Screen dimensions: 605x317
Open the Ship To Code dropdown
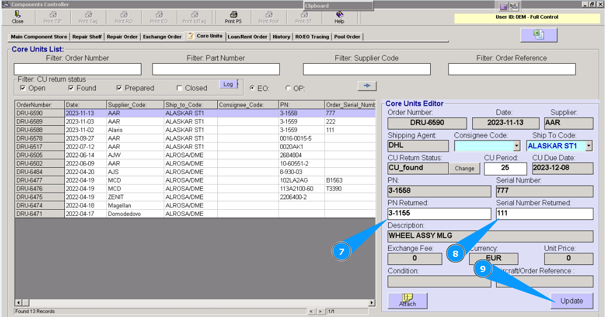click(x=588, y=146)
